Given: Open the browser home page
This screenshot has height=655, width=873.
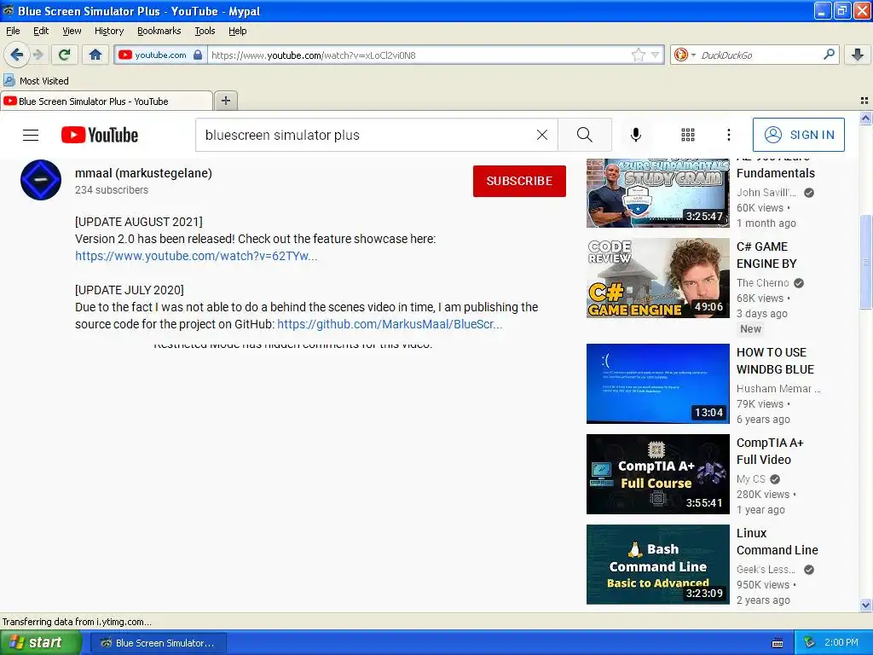Looking at the screenshot, I should tap(95, 55).
